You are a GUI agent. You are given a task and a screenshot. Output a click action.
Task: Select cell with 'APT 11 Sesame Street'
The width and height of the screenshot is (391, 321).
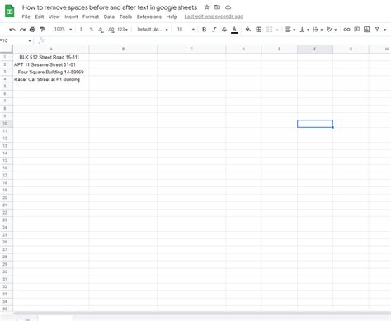pyautogui.click(x=51, y=64)
